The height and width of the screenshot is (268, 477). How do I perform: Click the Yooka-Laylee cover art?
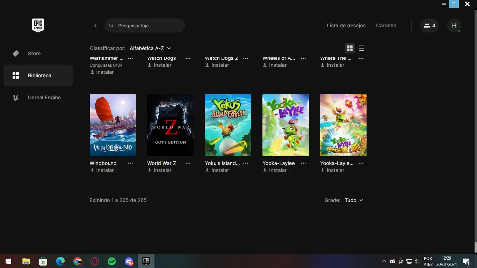tap(286, 125)
